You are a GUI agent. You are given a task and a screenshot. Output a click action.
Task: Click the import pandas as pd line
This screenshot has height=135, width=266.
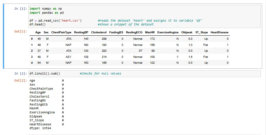click(x=47, y=13)
